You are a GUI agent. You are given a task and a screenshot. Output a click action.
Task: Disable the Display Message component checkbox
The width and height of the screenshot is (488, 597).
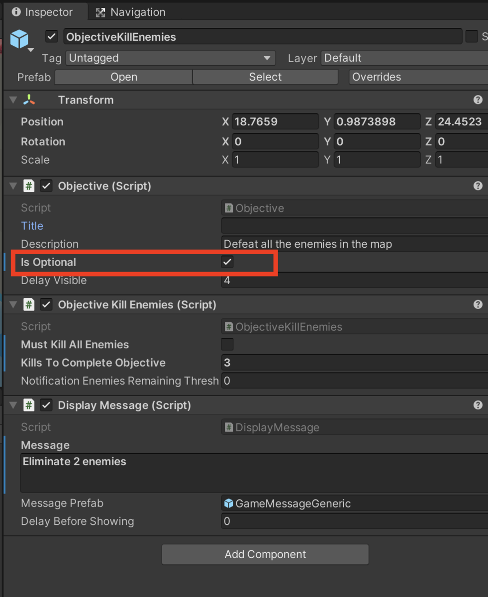46,405
